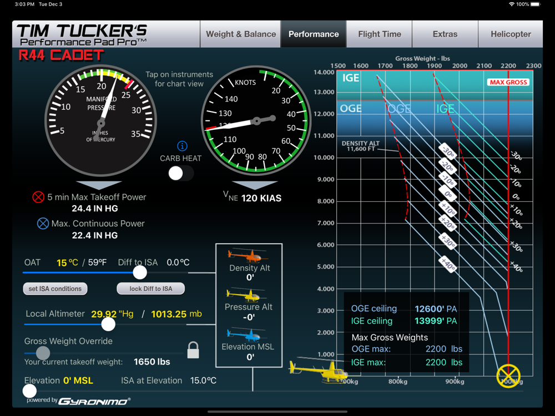Go to the Helicopter tab
This screenshot has width=555, height=416.
[511, 34]
